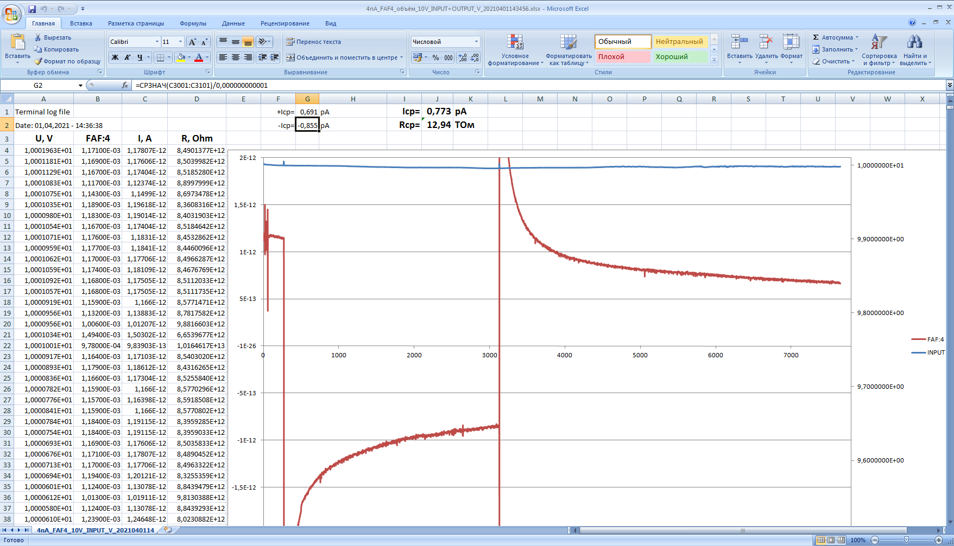Open text orientation options
This screenshot has width=954, height=546.
(x=264, y=42)
